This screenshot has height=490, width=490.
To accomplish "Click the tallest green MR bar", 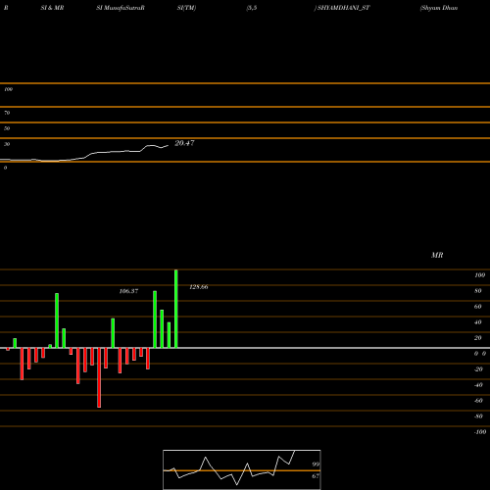I will tap(176, 309).
